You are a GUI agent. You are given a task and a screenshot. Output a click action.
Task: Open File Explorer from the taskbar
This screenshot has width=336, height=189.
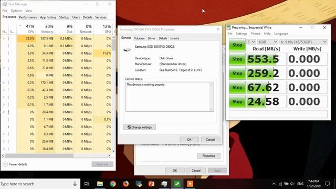click(x=100, y=184)
